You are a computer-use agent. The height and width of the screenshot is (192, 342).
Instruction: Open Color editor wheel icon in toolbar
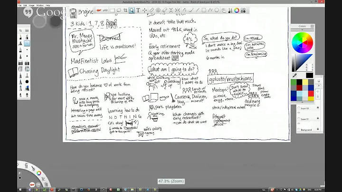coord(237,10)
